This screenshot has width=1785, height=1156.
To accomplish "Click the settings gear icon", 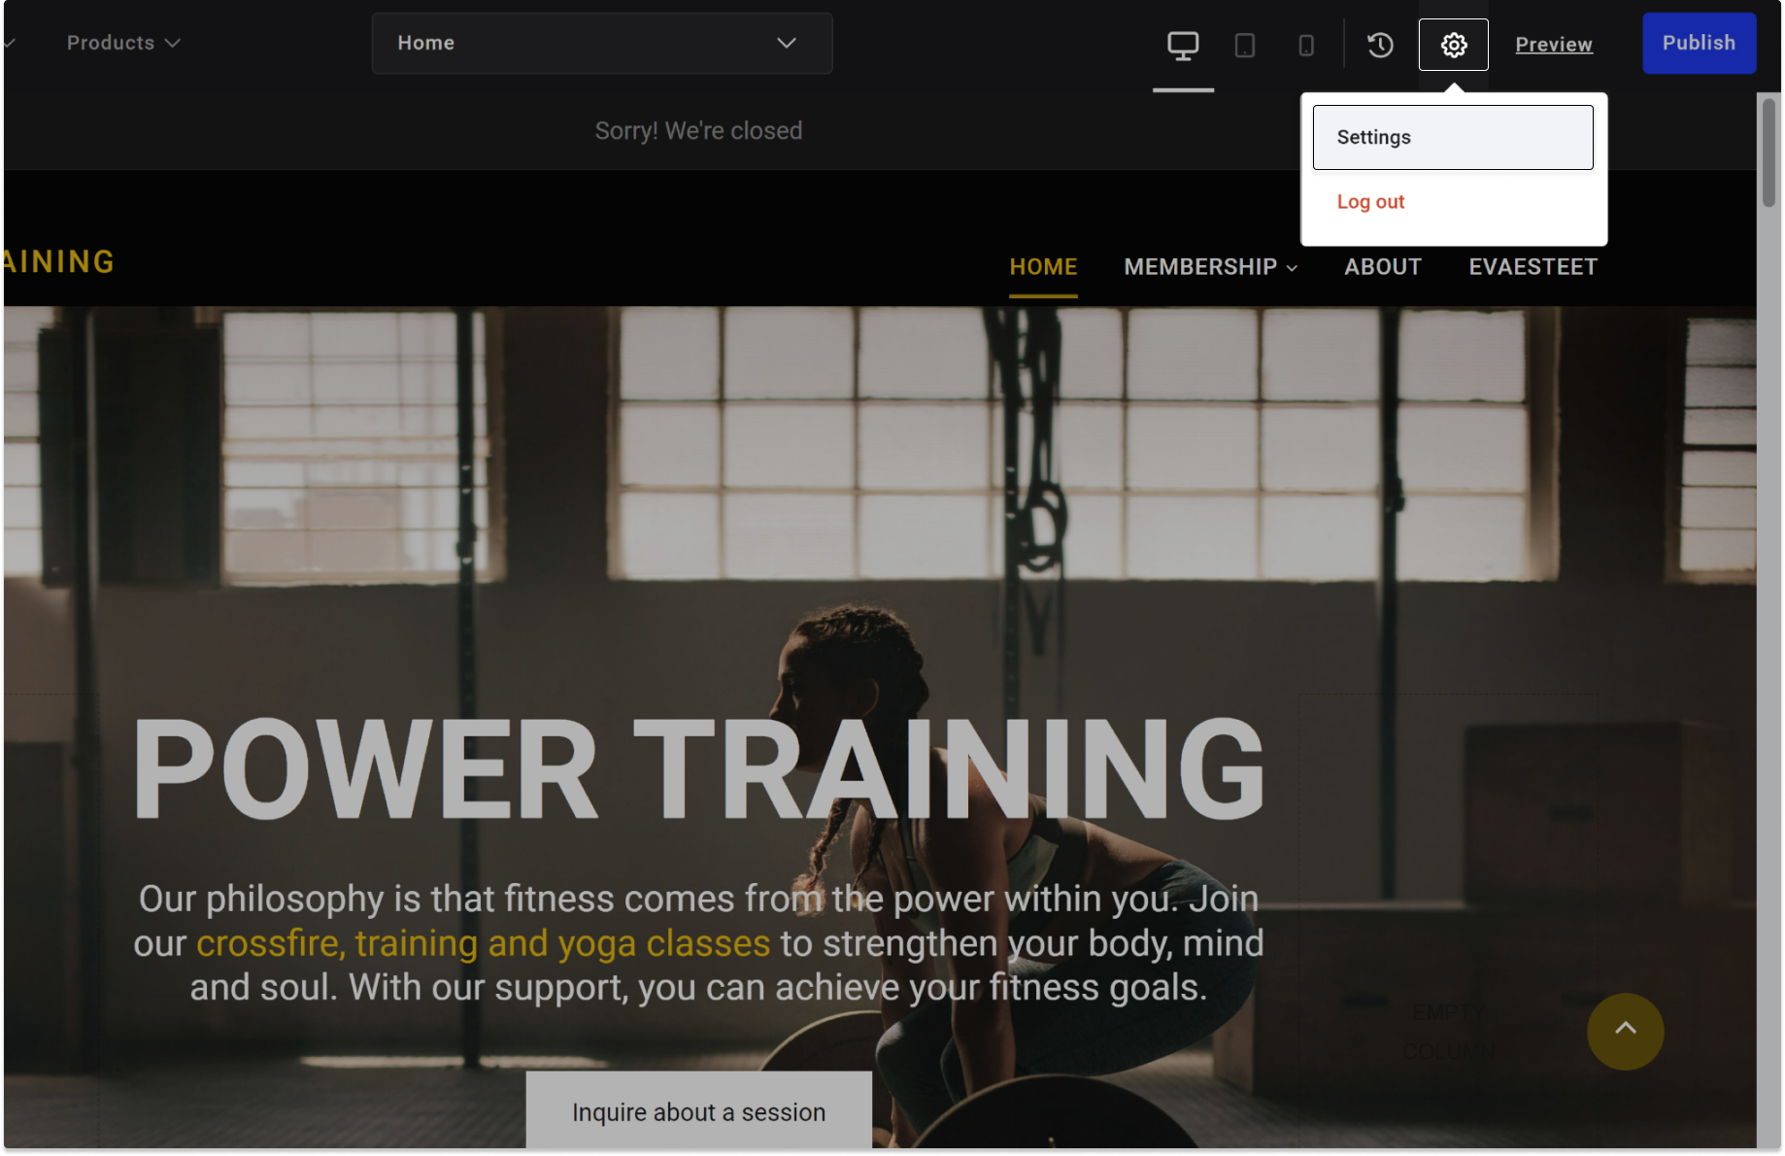I will (1453, 45).
